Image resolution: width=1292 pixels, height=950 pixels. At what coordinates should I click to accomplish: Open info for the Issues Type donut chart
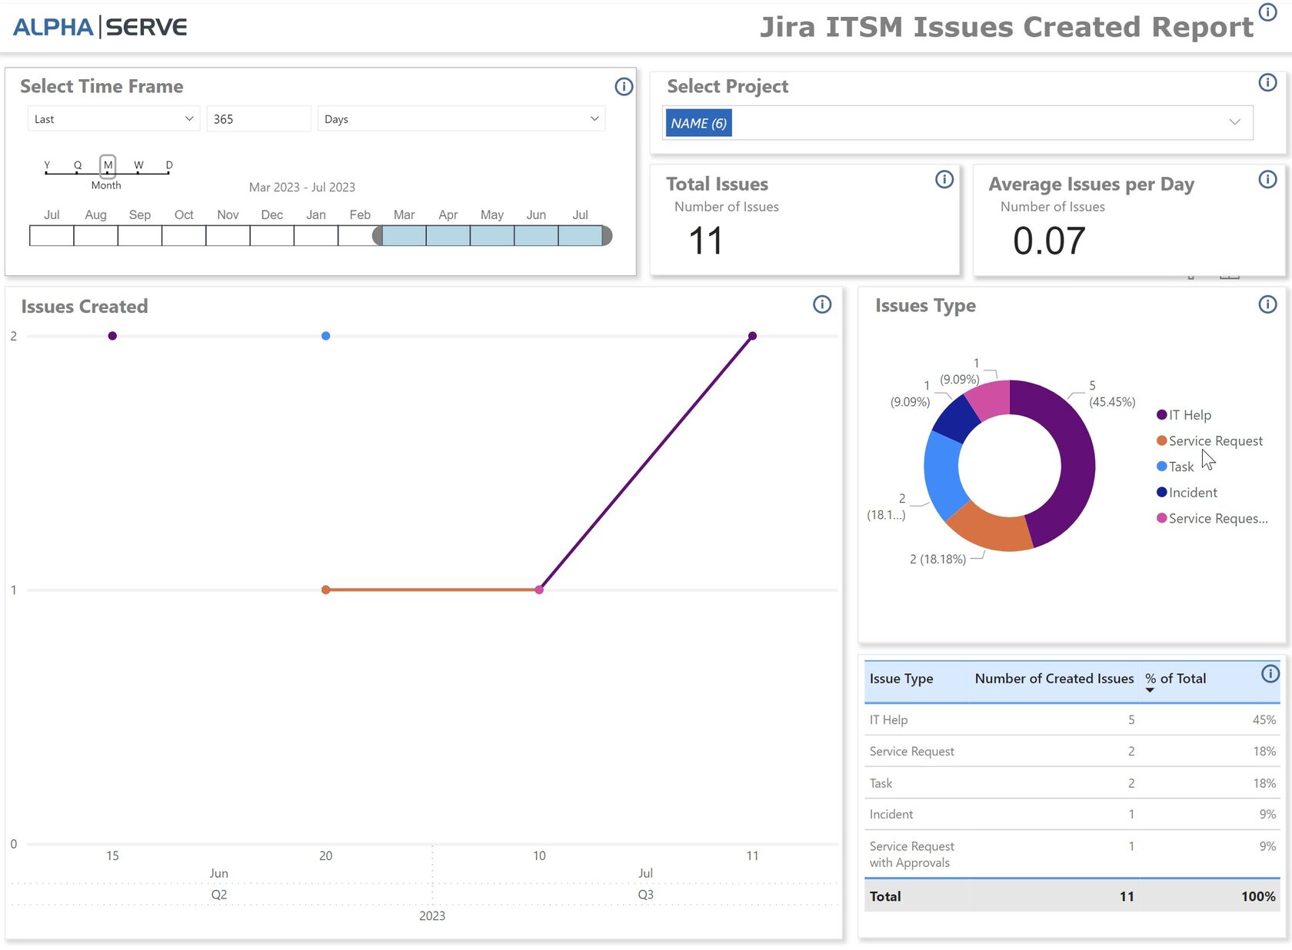(1267, 304)
